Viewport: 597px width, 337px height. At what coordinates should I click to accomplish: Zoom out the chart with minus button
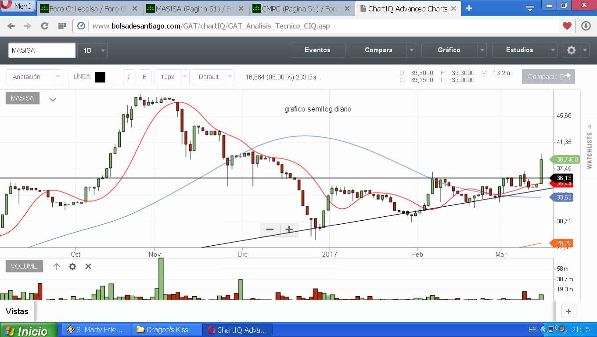pyautogui.click(x=270, y=229)
